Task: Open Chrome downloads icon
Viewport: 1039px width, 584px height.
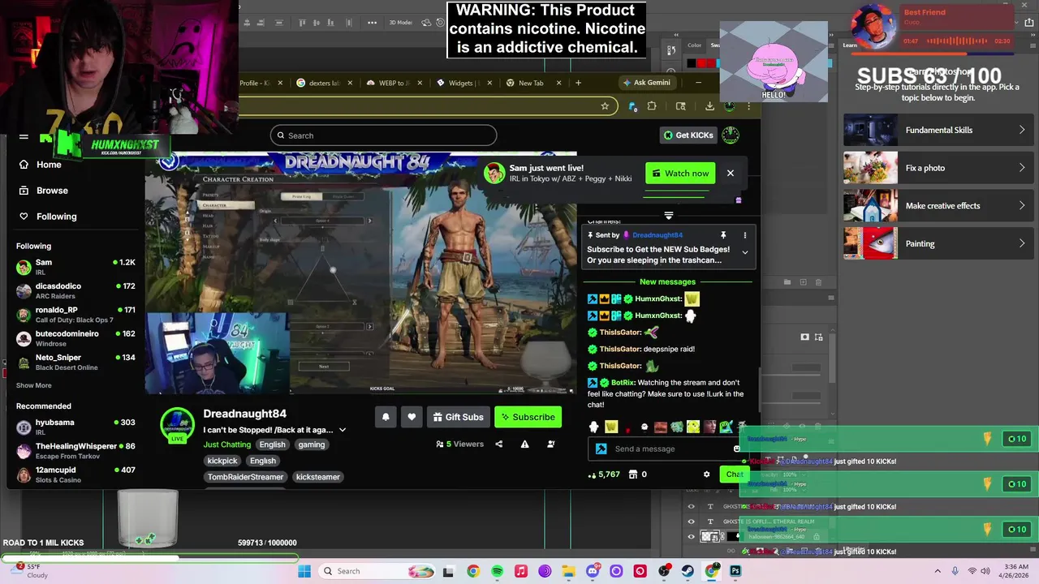Action: click(x=709, y=106)
